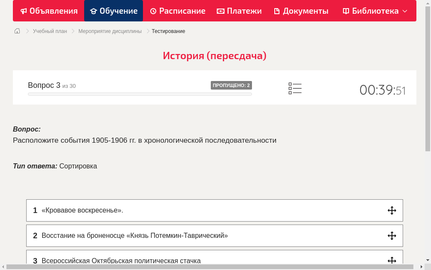Select the «Кровавое воскресенье» sort item

tap(214, 210)
